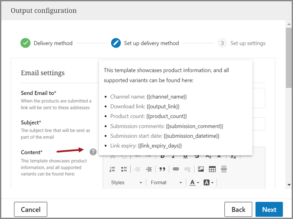Click the Content help question mark icon
The width and height of the screenshot is (293, 219).
[x=93, y=152]
